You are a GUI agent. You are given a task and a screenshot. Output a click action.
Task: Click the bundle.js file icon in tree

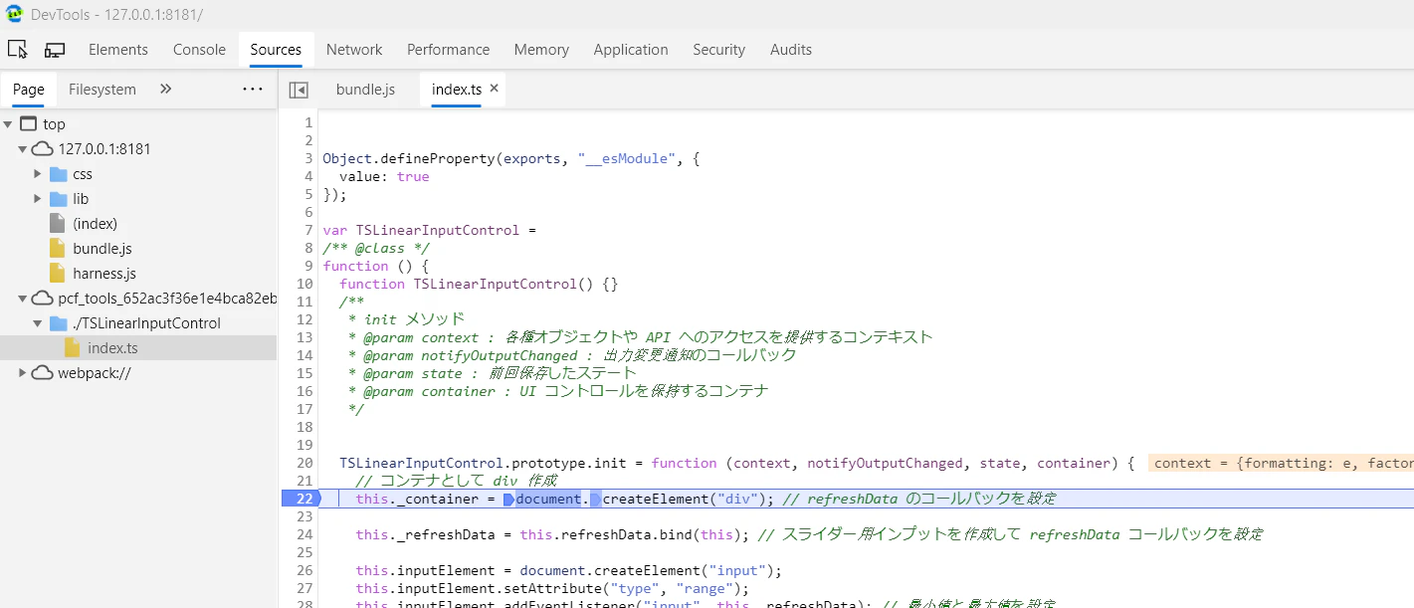click(x=58, y=249)
